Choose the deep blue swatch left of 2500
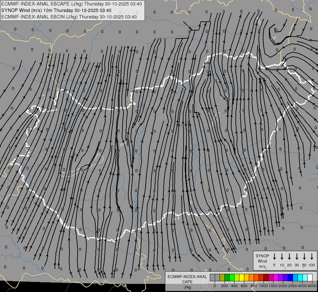 click(290, 277)
